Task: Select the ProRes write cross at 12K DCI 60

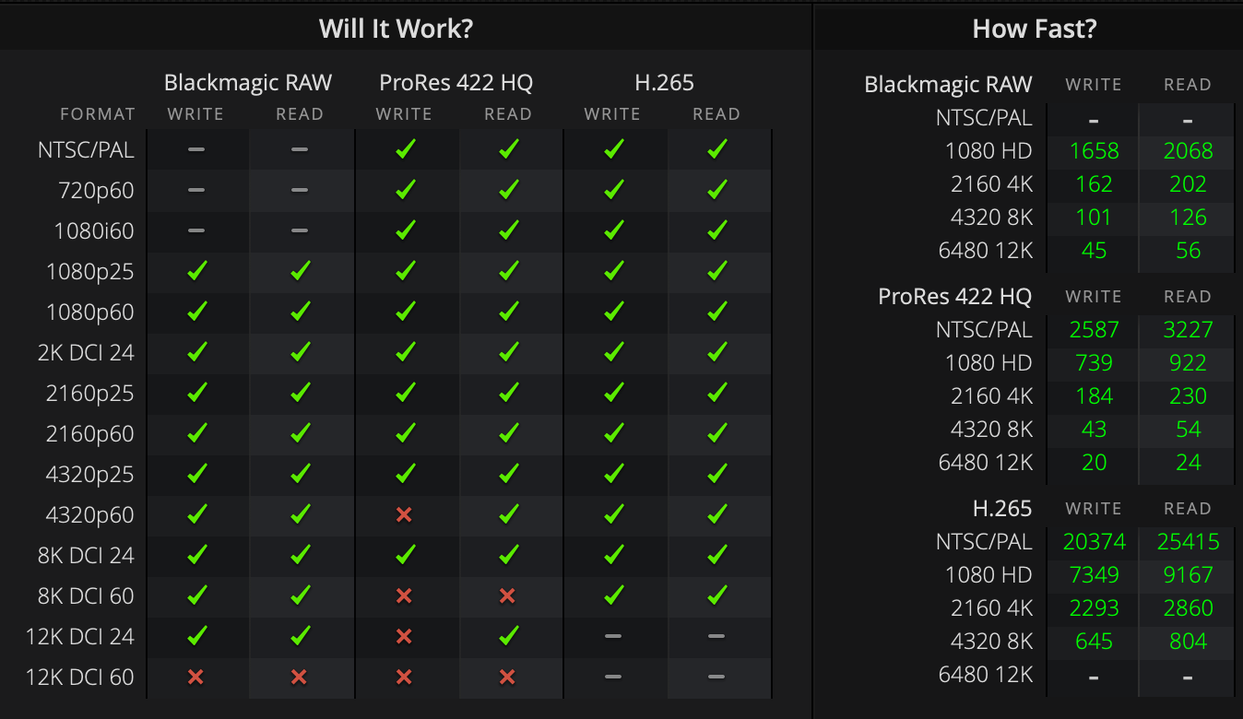Action: click(404, 678)
